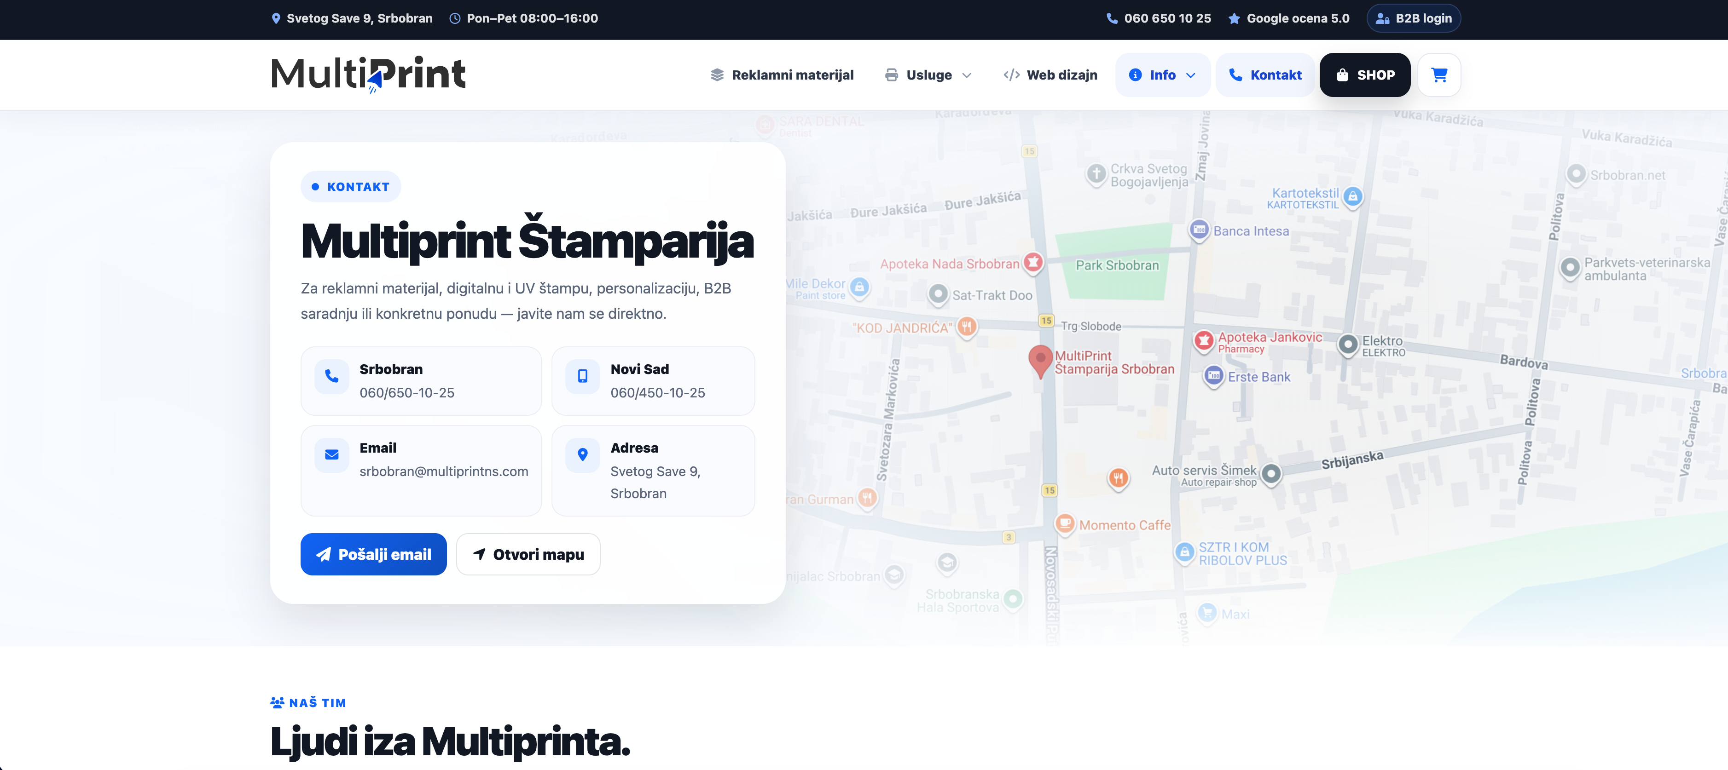Click Park Srbobran on the map
The image size is (1728, 770).
(x=1117, y=265)
